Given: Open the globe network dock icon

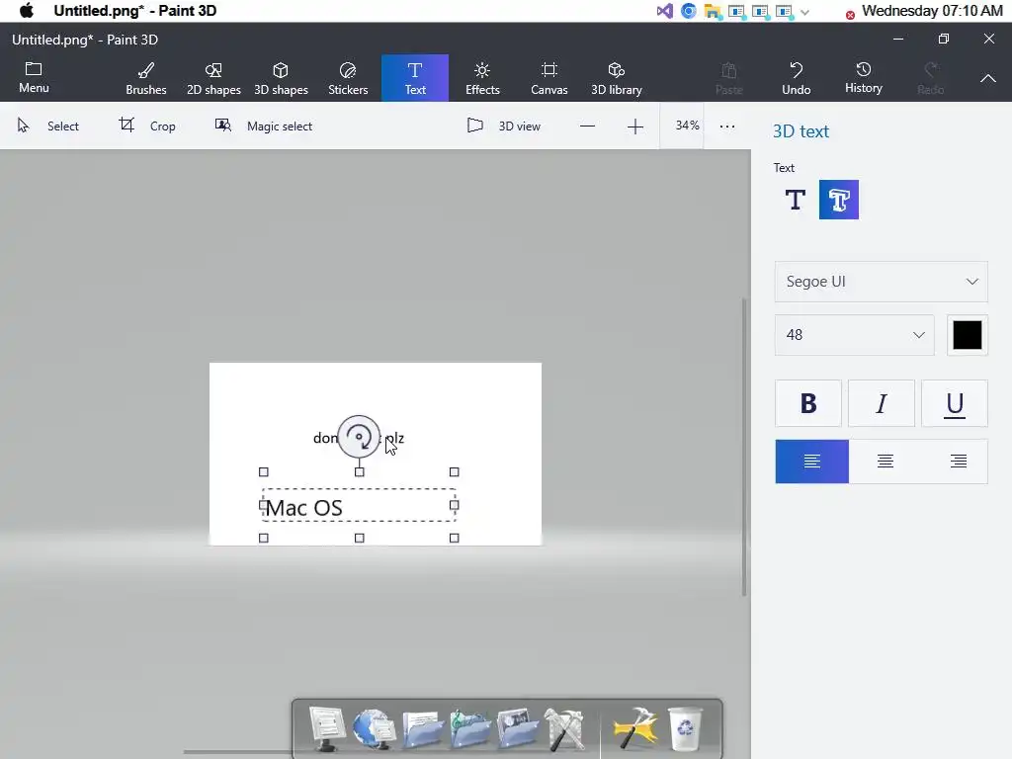Looking at the screenshot, I should 374,728.
